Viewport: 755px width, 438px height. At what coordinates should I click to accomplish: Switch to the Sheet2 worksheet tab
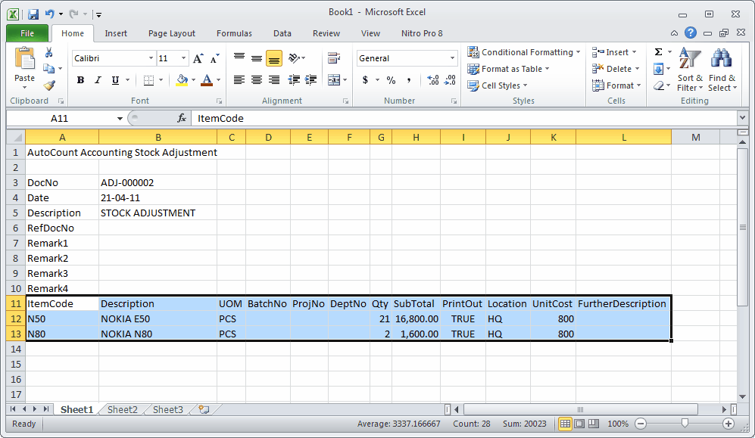pyautogui.click(x=123, y=410)
